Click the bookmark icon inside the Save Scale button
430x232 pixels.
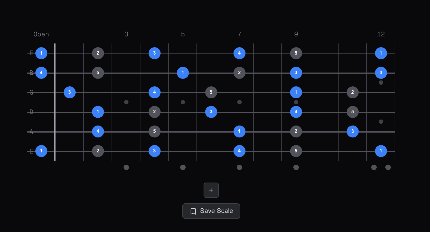click(x=193, y=211)
